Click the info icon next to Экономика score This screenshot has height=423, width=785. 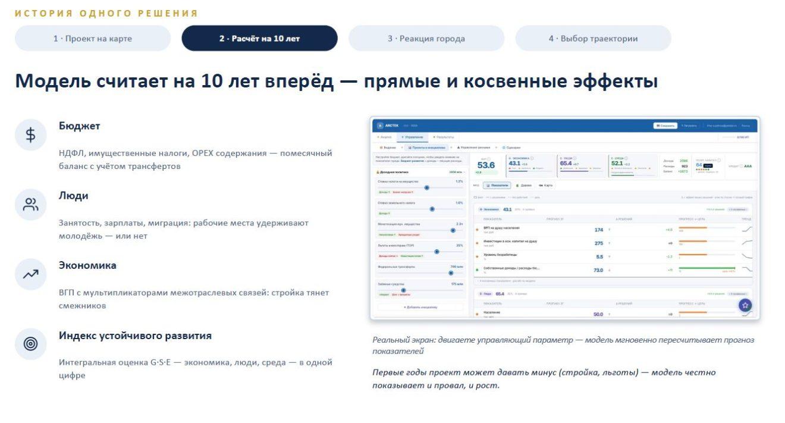(x=532, y=158)
